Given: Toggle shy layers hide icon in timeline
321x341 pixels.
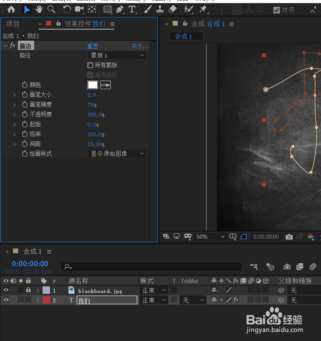Looking at the screenshot, I should pos(287,267).
